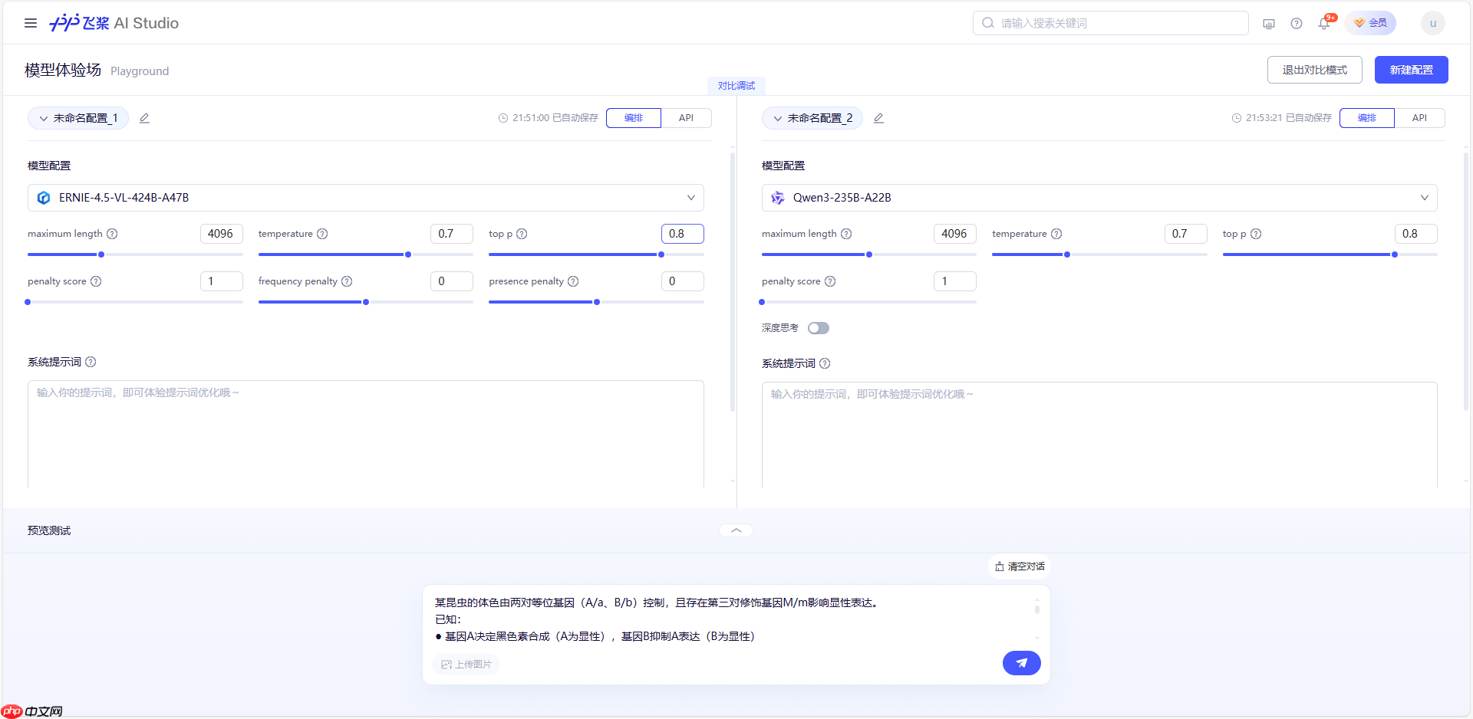Switch left panel to API mode
This screenshot has height=719, width=1473.
[686, 118]
